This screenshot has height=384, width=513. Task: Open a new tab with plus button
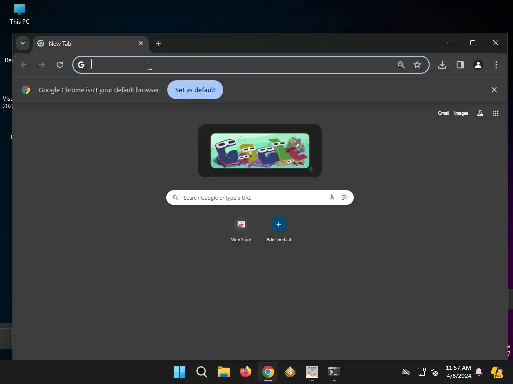tap(159, 43)
